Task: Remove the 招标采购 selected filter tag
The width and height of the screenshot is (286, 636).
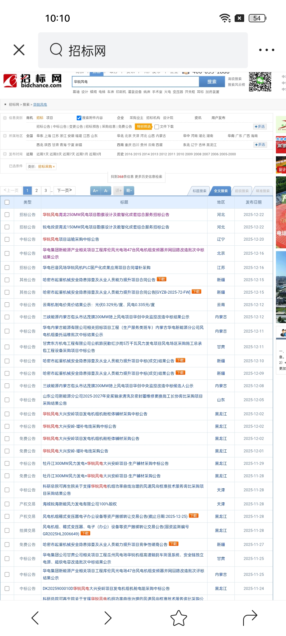Action: [x=54, y=167]
